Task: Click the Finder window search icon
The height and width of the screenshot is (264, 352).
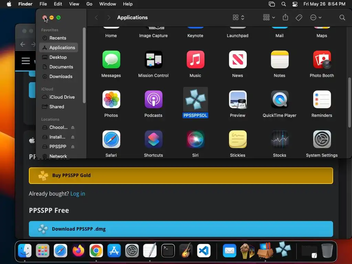Action: tap(342, 18)
